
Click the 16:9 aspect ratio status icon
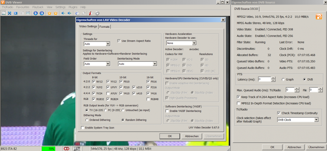coord(76,149)
